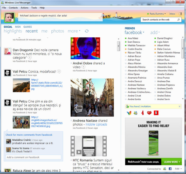Open the Mobile Uploads album link
Image resolution: width=186 pixels, height=174 pixels.
click(96, 124)
